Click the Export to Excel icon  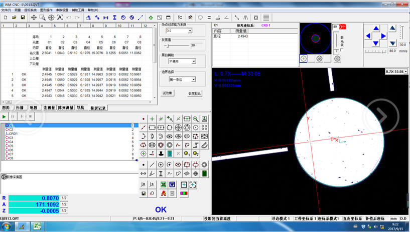[163, 184]
